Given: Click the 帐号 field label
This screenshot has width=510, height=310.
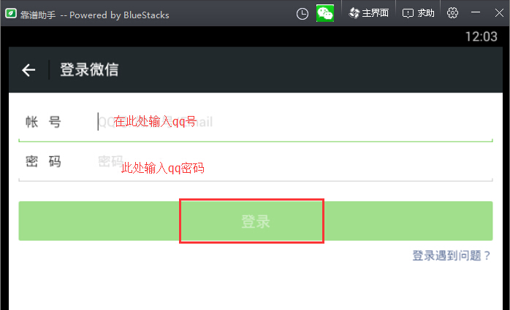Looking at the screenshot, I should tap(43, 122).
